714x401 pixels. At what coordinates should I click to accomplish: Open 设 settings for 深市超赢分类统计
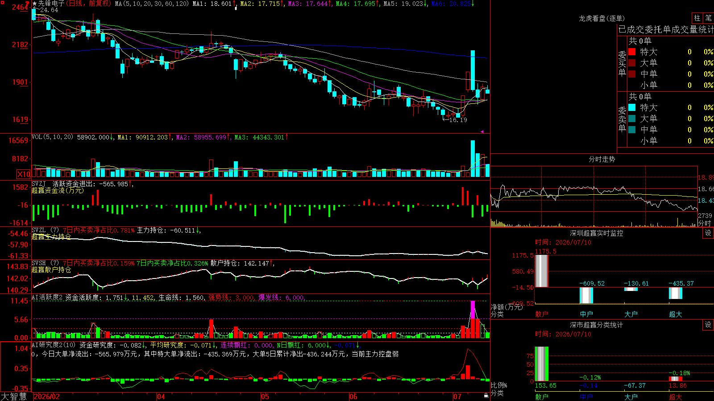tap(708, 325)
